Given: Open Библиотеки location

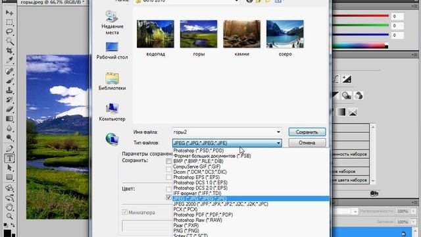Looking at the screenshot, I should [x=112, y=82].
